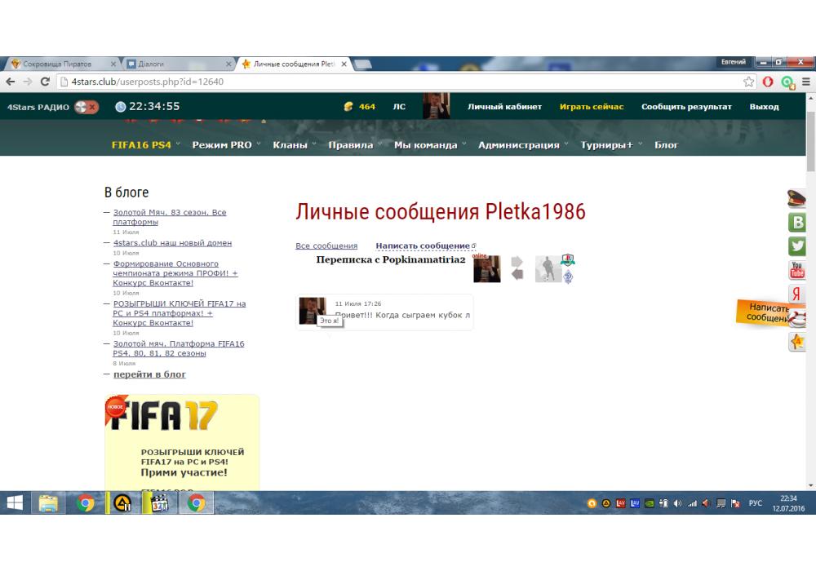
Task: Click Сообщить результат
Action: tap(686, 107)
